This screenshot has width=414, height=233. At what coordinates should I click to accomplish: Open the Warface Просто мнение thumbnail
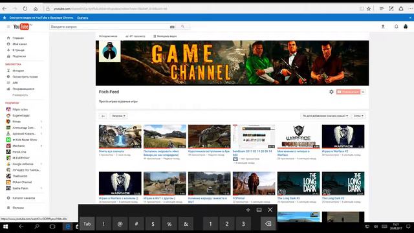[x=298, y=137]
